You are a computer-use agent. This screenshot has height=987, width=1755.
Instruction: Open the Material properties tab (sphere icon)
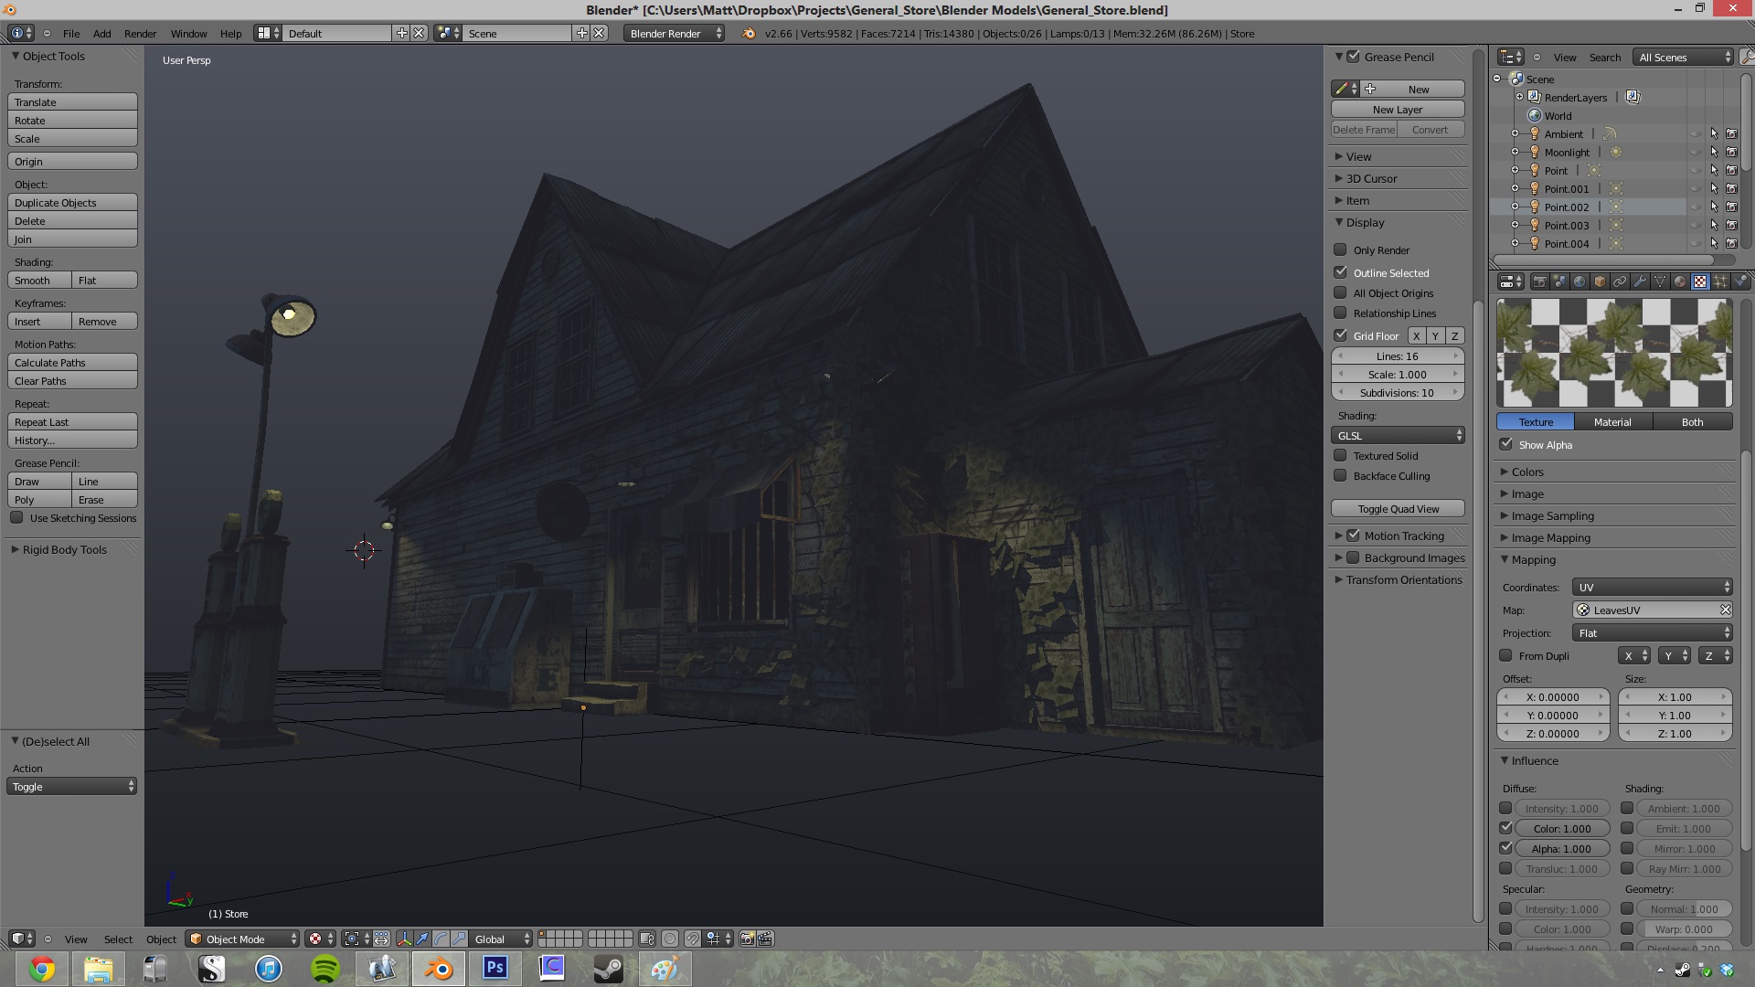1680,281
